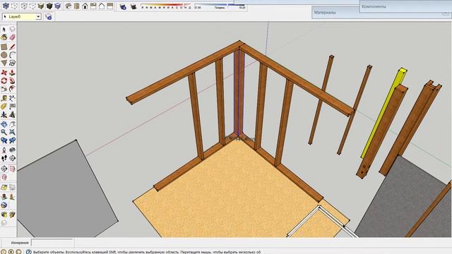
Task: Choose the Circle tool
Action: (4, 55)
